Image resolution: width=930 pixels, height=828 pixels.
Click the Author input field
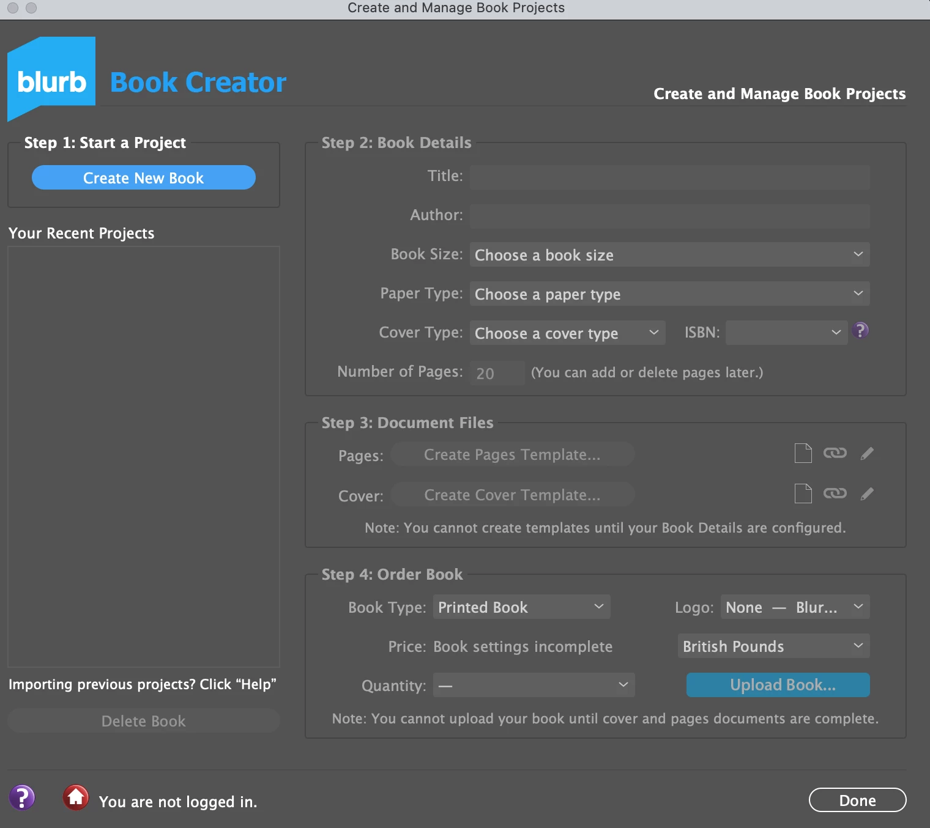coord(669,216)
